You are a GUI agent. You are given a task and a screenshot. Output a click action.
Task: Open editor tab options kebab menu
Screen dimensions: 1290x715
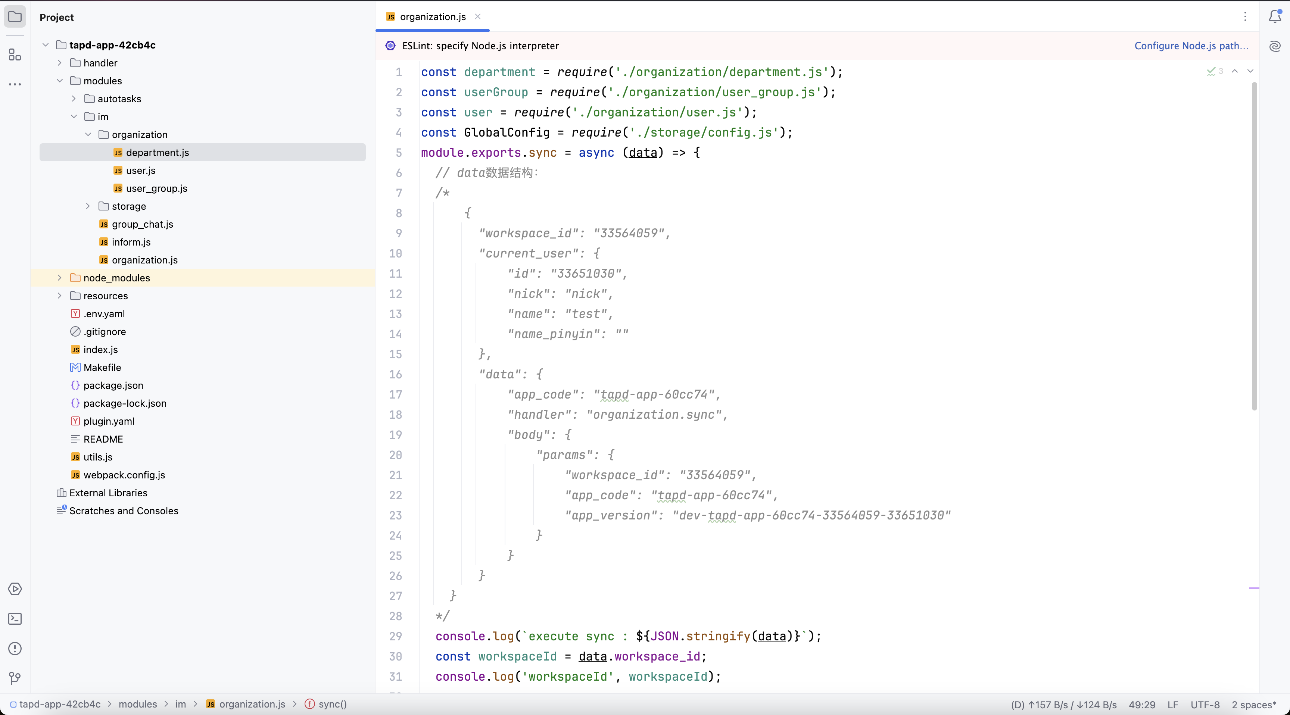pos(1245,16)
